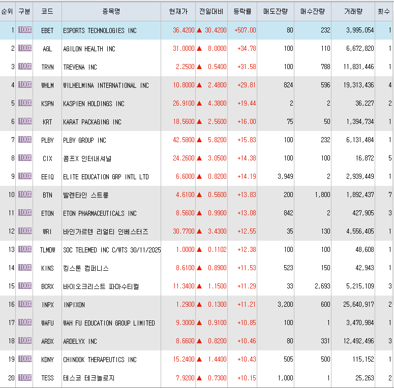
Task: Click the 100% badge in EEIQ row
Action: click(x=25, y=176)
